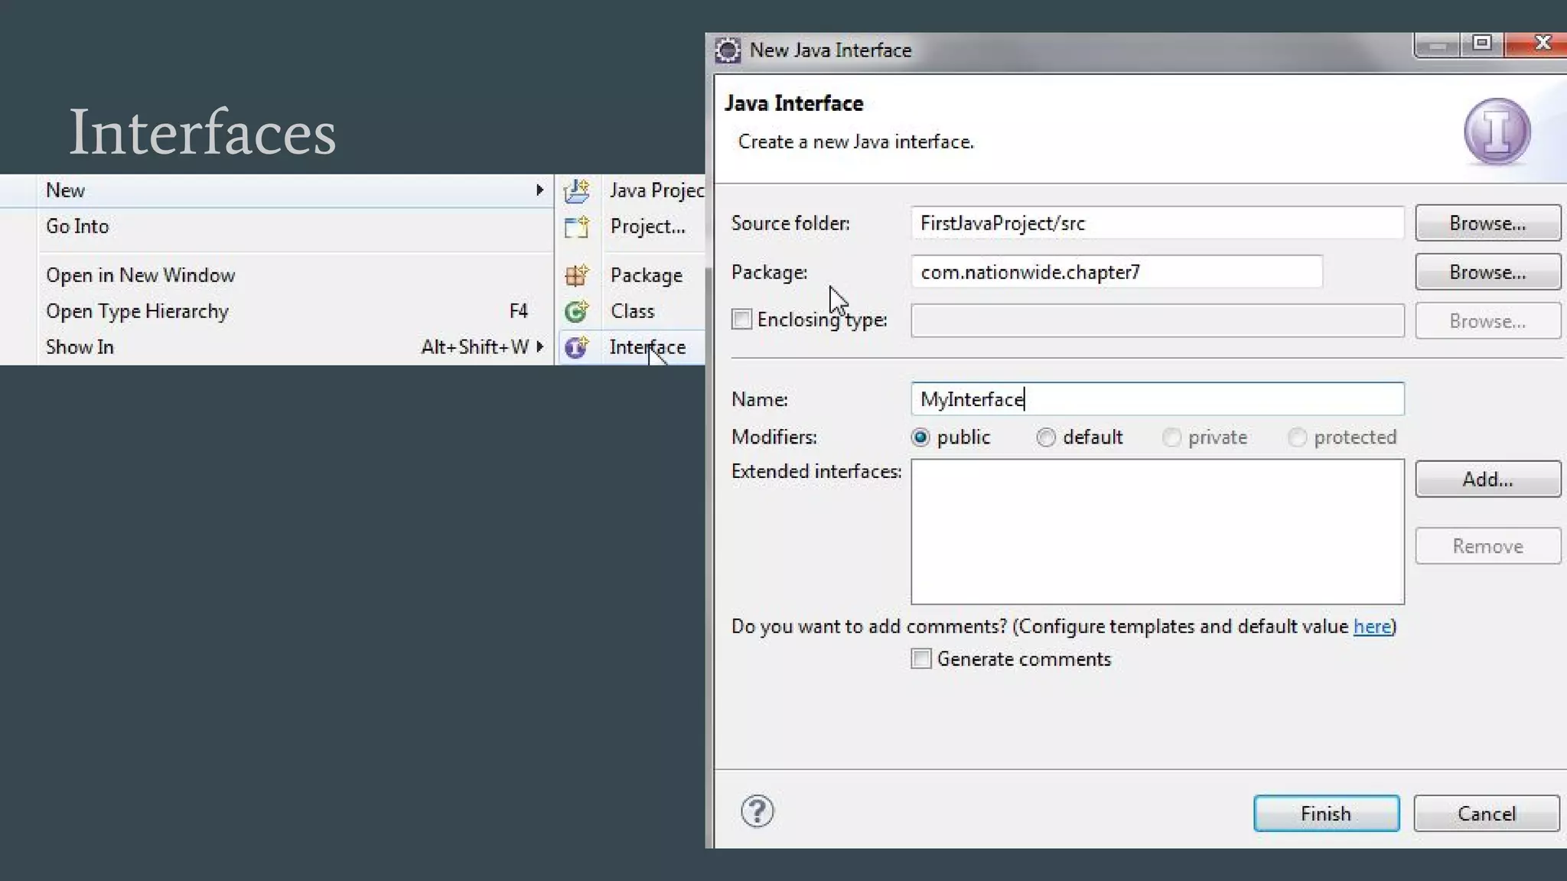Click the help question mark icon
1567x881 pixels.
point(757,811)
